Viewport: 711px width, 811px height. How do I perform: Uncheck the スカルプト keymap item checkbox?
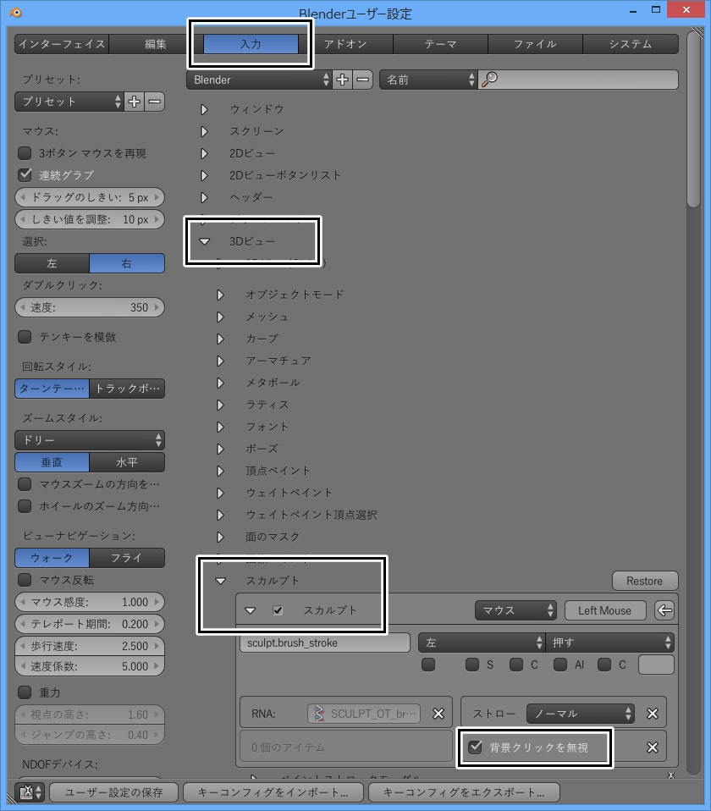278,610
